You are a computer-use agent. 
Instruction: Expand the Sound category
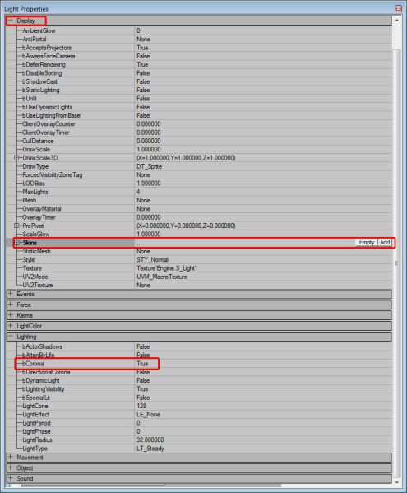[x=11, y=478]
